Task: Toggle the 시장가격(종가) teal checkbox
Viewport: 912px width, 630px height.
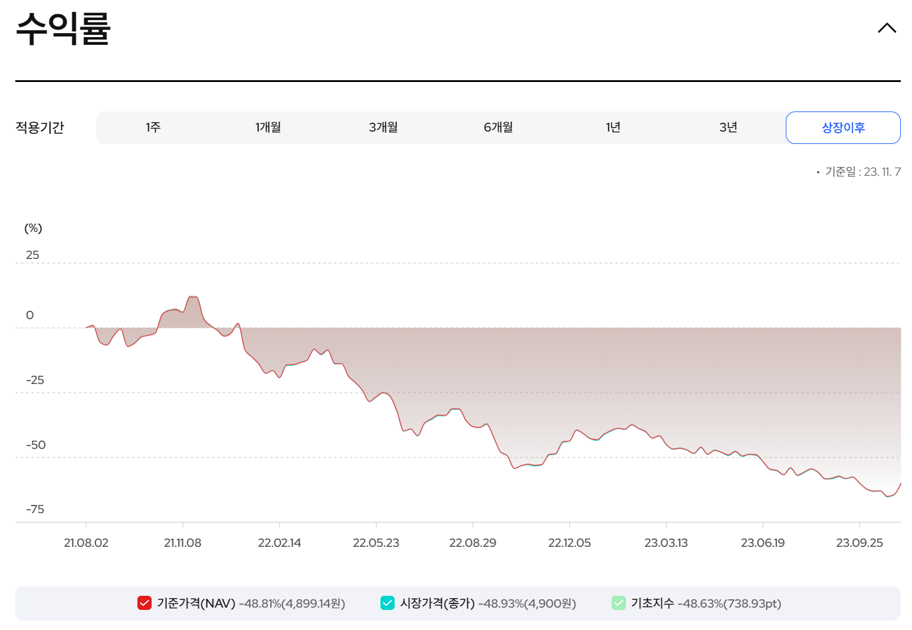Action: click(x=388, y=603)
